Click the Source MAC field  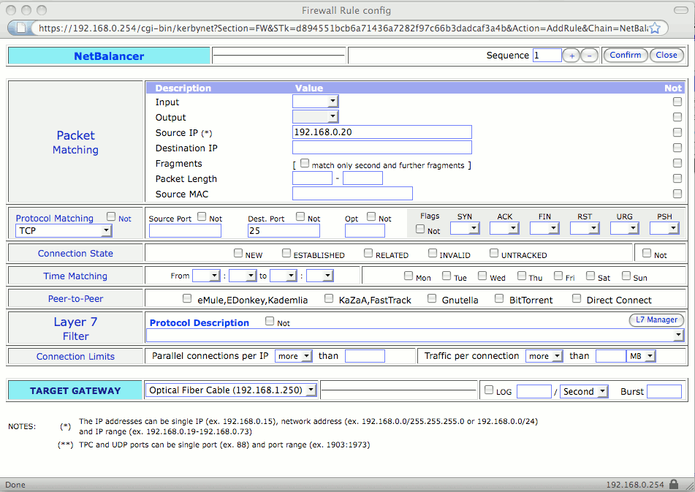352,193
